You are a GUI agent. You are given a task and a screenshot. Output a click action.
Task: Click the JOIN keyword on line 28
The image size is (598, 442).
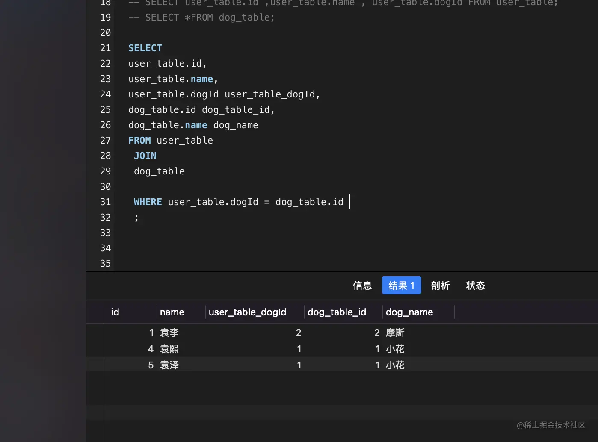[x=145, y=156]
